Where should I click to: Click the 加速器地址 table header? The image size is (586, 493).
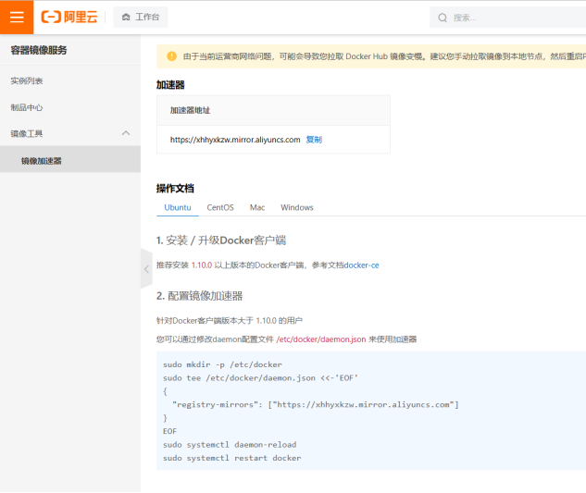190,110
